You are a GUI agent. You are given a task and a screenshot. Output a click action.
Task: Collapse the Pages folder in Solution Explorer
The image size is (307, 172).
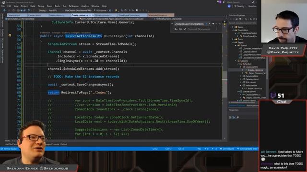pos(233,43)
